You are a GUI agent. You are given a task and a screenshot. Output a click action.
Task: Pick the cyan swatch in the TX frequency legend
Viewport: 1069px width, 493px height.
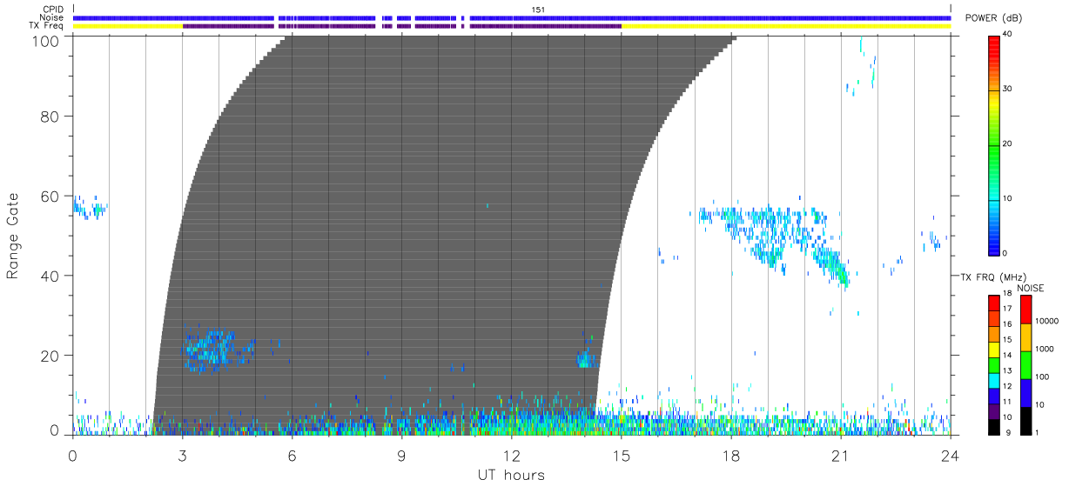(x=993, y=379)
